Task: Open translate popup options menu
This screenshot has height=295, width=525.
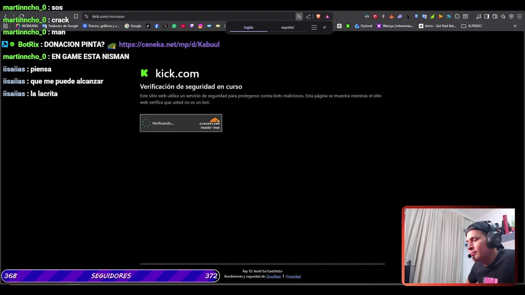Action: [x=314, y=27]
